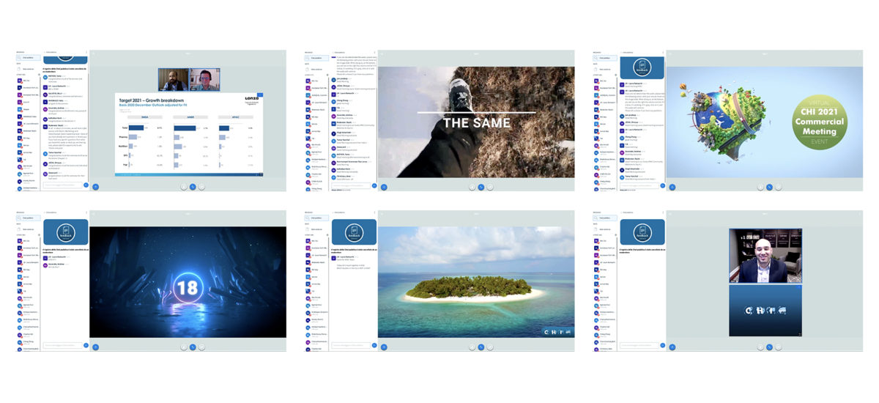The image size is (879, 403).
Task: Click the grey button left of the call button under THE SAME video
Action: click(471, 187)
